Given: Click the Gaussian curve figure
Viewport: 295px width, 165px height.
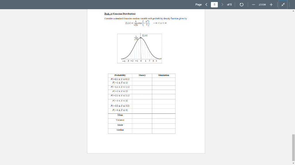Looking at the screenshot, I should pyautogui.click(x=139, y=48).
